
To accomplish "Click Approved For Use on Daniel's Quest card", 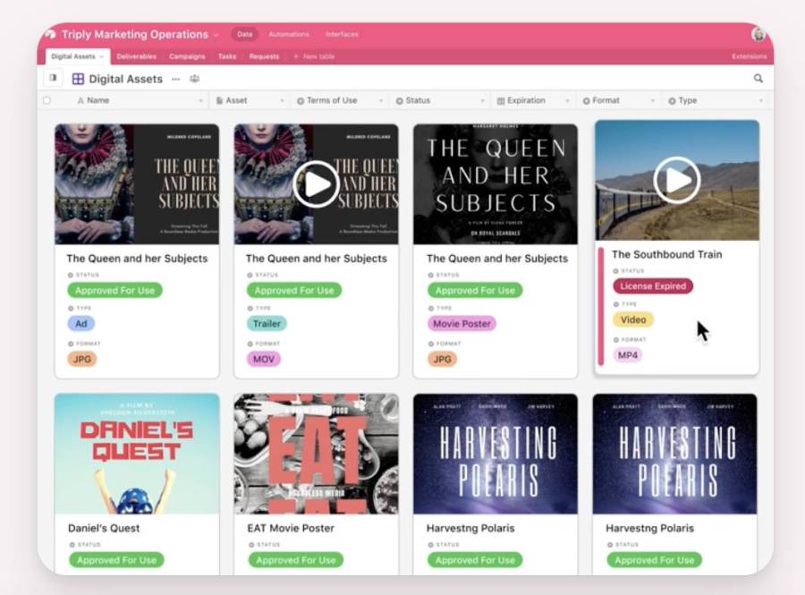I will 116,560.
